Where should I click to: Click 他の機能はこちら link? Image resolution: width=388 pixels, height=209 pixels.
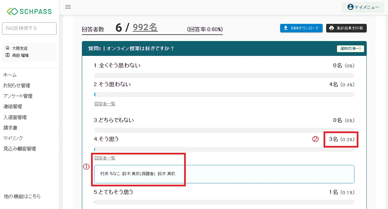pyautogui.click(x=22, y=197)
